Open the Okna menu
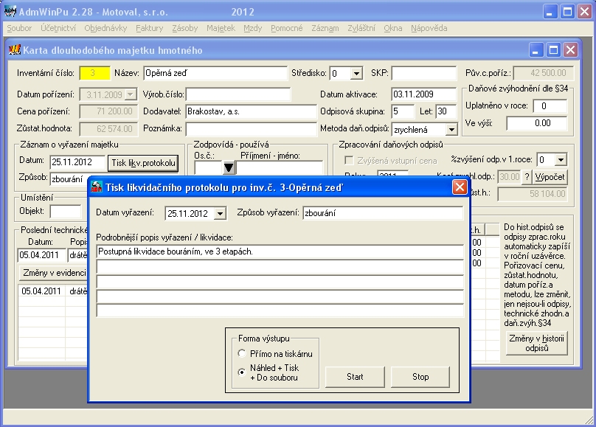 point(393,28)
